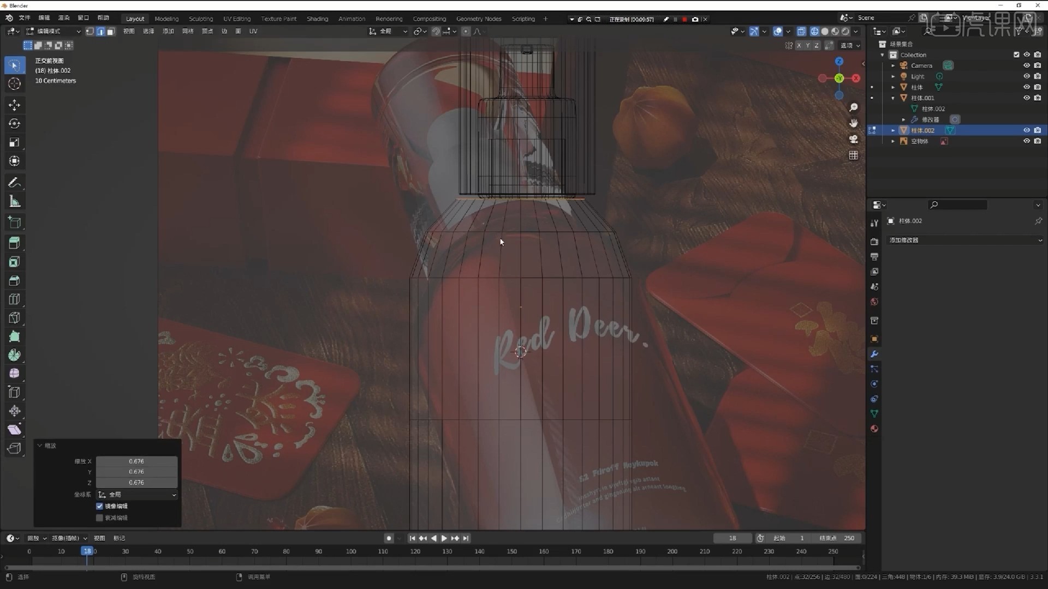
Task: Open the 添加修改器 dropdown
Action: (965, 240)
